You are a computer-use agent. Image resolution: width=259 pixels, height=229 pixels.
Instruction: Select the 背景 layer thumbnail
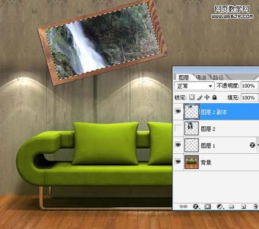[192, 162]
